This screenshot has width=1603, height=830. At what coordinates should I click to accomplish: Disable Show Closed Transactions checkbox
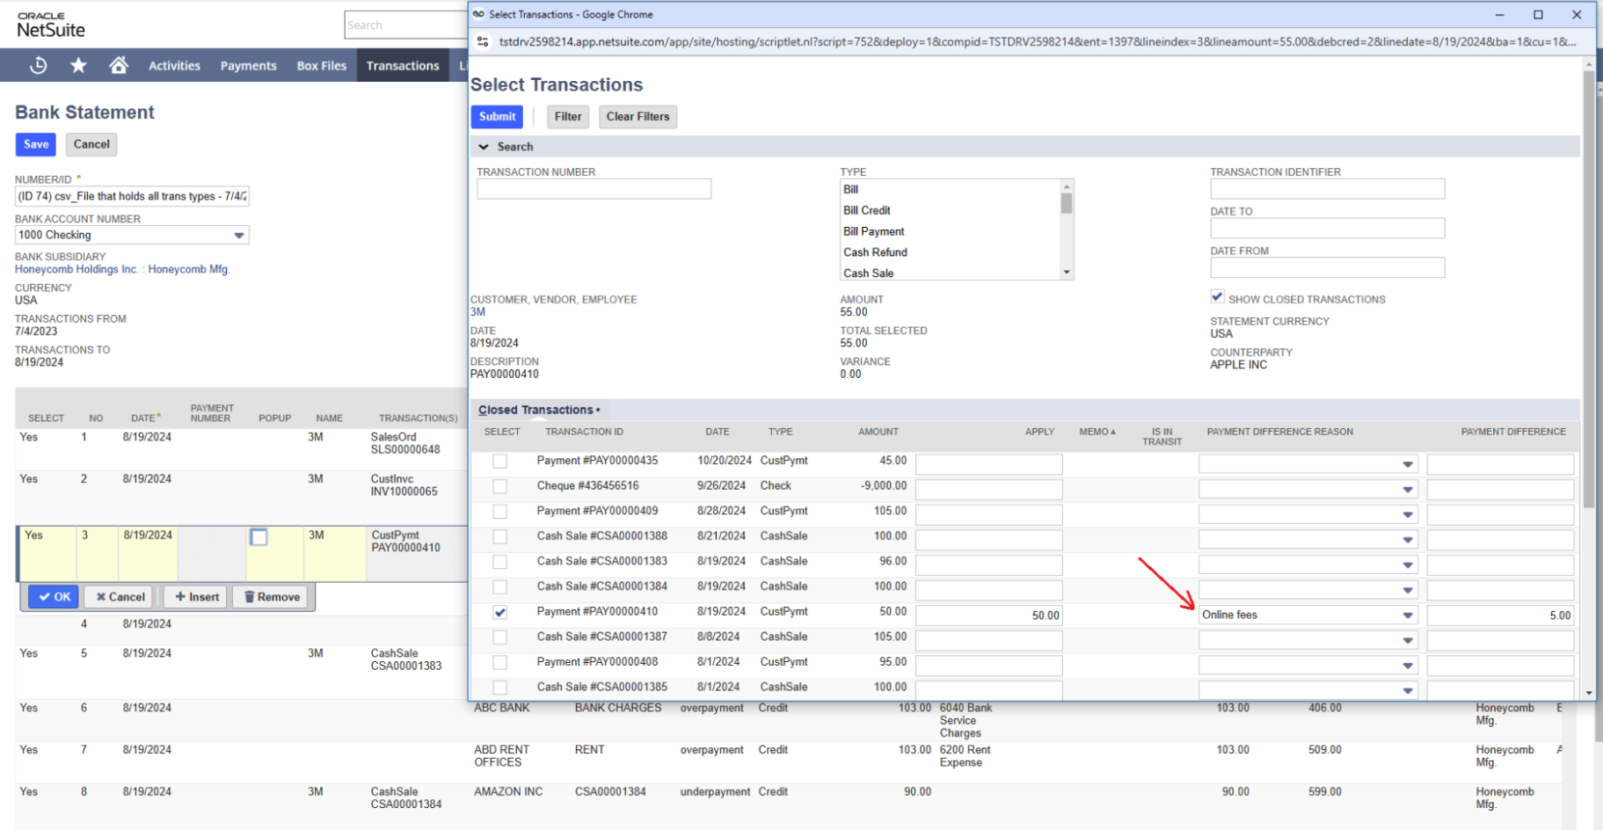pyautogui.click(x=1217, y=297)
